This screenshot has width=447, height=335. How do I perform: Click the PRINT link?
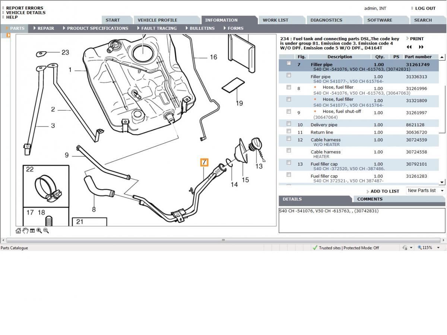tap(417, 39)
